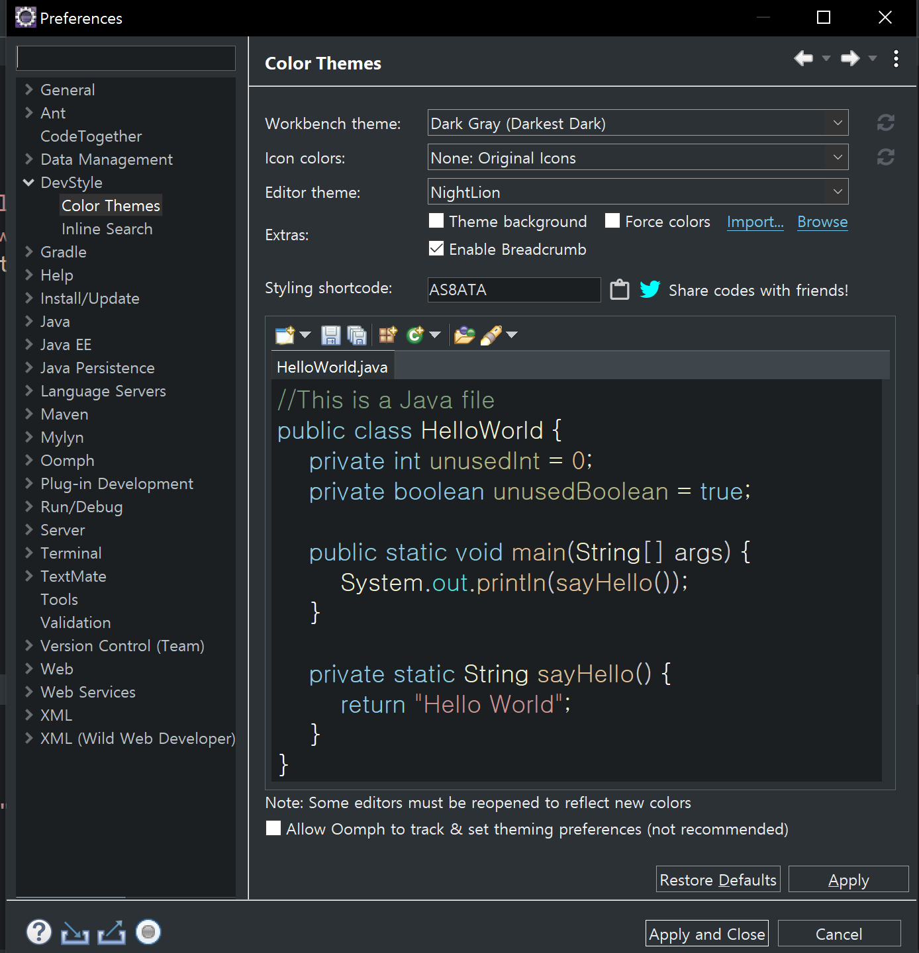Viewport: 919px width, 953px height.
Task: Open back navigation history dropdown arrow
Action: coord(826,58)
